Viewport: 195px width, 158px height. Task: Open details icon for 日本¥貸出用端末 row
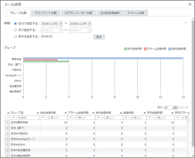[x=8, y=155]
